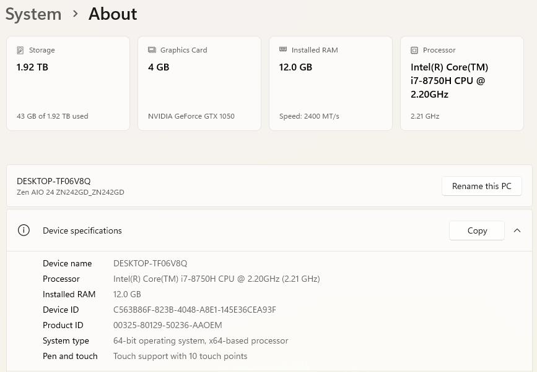Click the NVIDIA GeForce GTX 1050 text

point(191,116)
